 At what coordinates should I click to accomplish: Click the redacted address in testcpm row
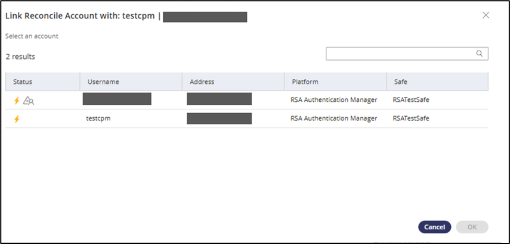pos(219,118)
